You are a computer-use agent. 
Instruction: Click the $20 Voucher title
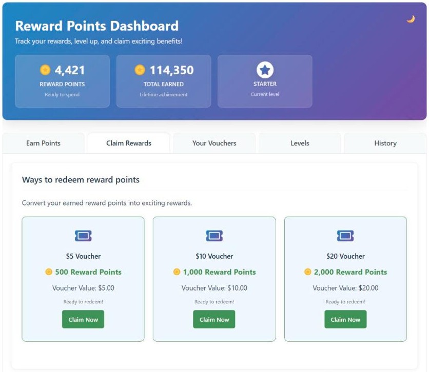point(345,256)
